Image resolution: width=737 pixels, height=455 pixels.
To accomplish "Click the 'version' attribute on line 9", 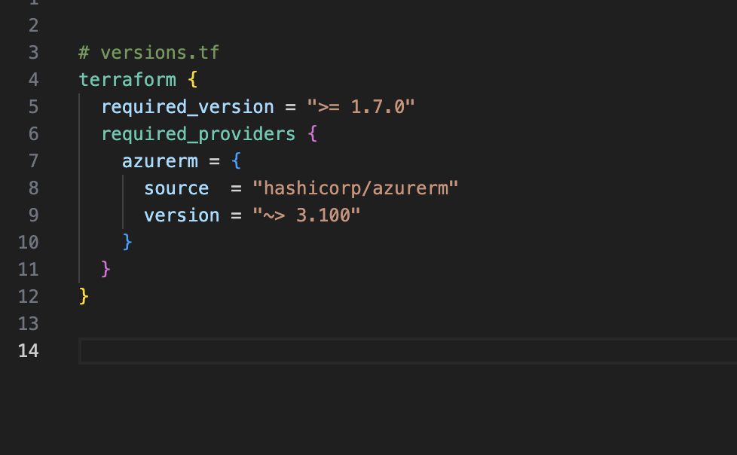I will (182, 215).
